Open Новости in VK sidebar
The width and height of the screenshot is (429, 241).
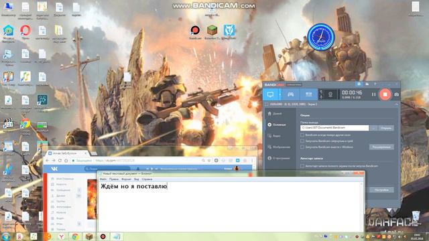pos(59,185)
